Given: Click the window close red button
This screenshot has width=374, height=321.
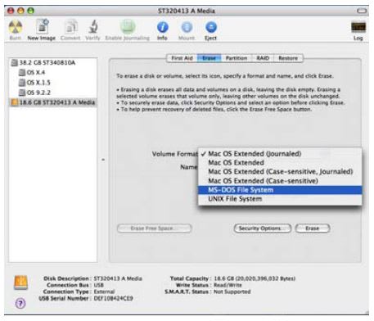Looking at the screenshot, I should pyautogui.click(x=11, y=11).
